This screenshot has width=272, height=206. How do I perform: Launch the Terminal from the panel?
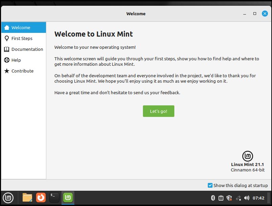[54, 198]
